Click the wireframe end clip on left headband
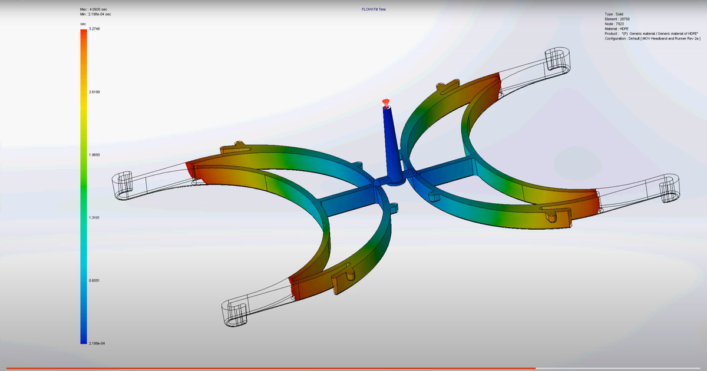The width and height of the screenshot is (707, 371). [x=124, y=183]
